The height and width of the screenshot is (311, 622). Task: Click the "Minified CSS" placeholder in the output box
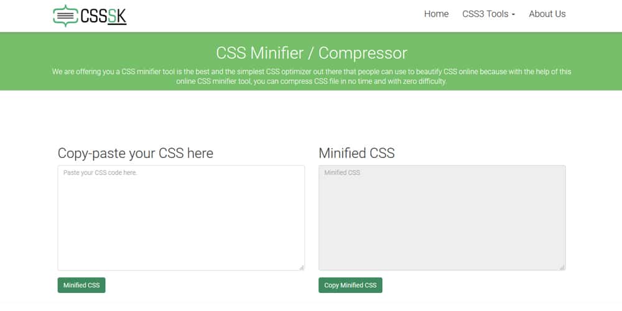click(x=342, y=172)
